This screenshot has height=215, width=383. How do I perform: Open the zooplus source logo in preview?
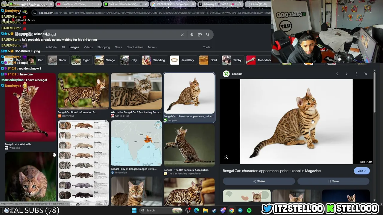(226, 74)
